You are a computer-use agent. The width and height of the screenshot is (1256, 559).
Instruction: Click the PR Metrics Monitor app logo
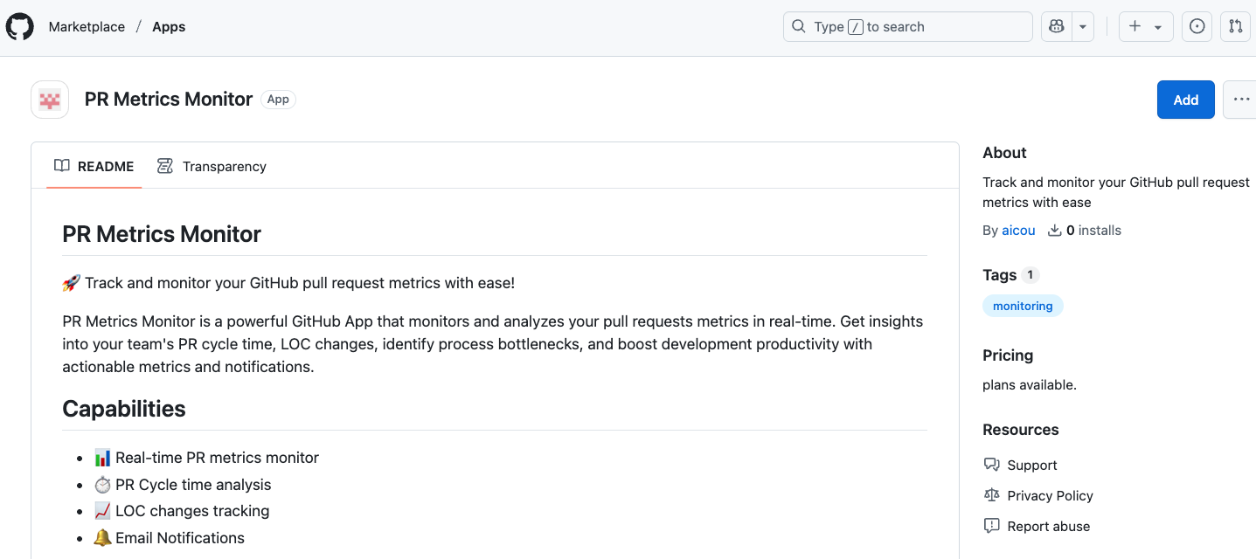[x=50, y=100]
